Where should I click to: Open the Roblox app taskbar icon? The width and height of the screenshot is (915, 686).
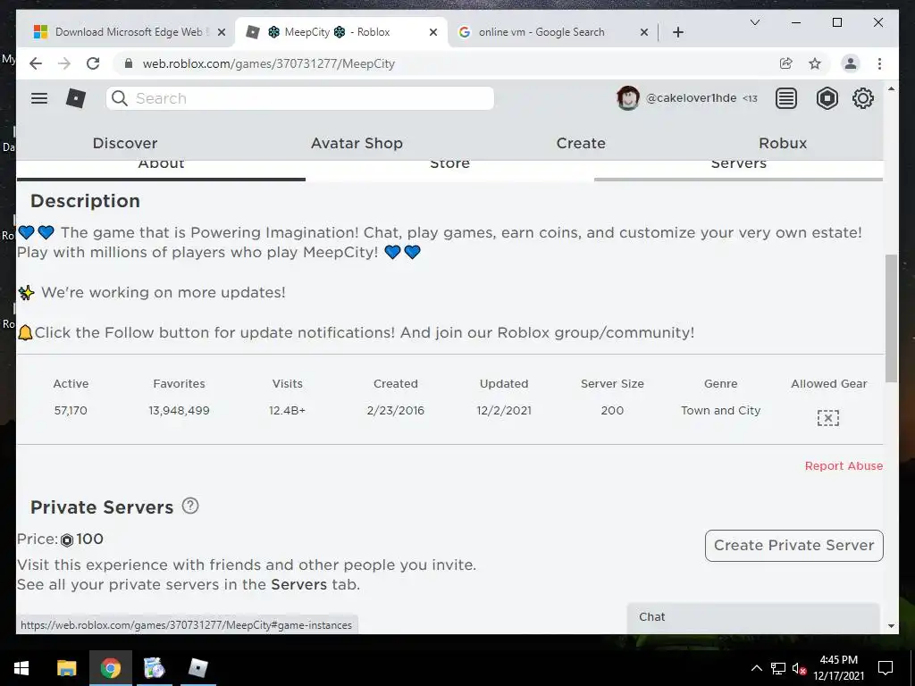[197, 668]
